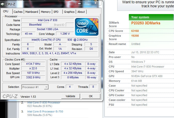174x118 pixels.
Task: Click the Memory value 6144 MB
Action: coord(137,81)
